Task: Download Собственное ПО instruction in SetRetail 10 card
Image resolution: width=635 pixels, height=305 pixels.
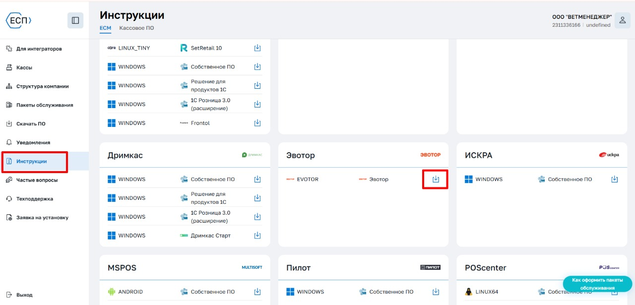Action: [257, 67]
